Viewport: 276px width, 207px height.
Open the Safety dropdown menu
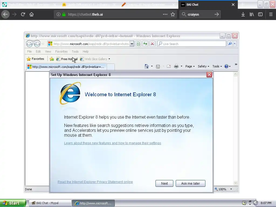(x=203, y=66)
